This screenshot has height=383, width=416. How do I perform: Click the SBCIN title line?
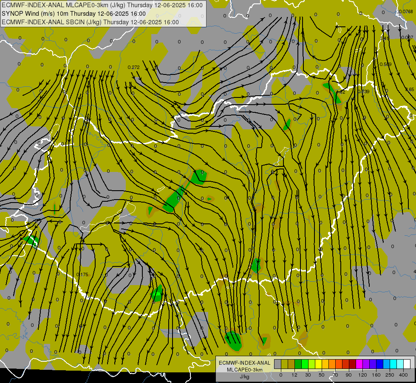pyautogui.click(x=90, y=22)
